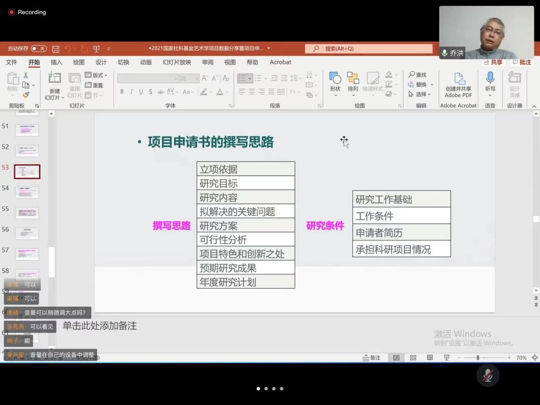Open the text highlight color picker

(x=204, y=92)
